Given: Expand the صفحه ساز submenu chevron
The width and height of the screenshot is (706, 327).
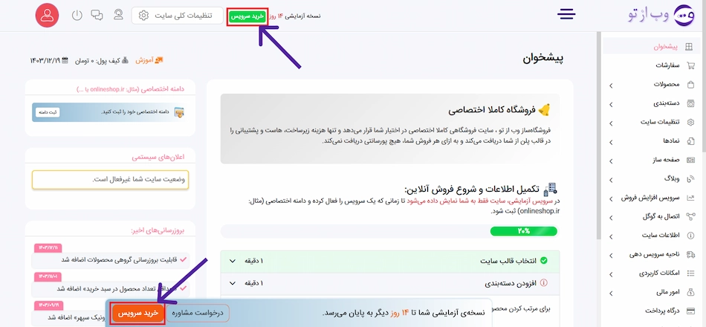Looking at the screenshot, I should [x=611, y=161].
